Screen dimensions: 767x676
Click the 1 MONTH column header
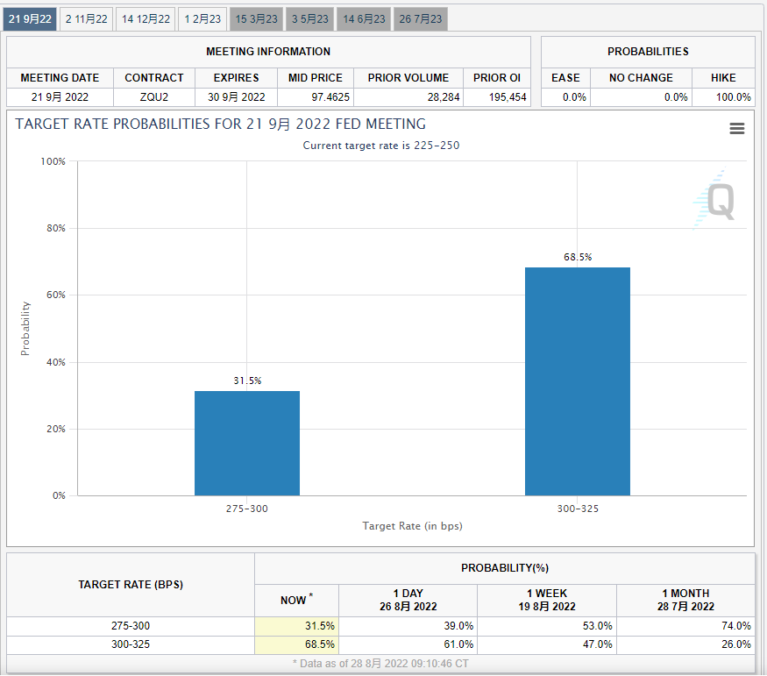point(685,600)
